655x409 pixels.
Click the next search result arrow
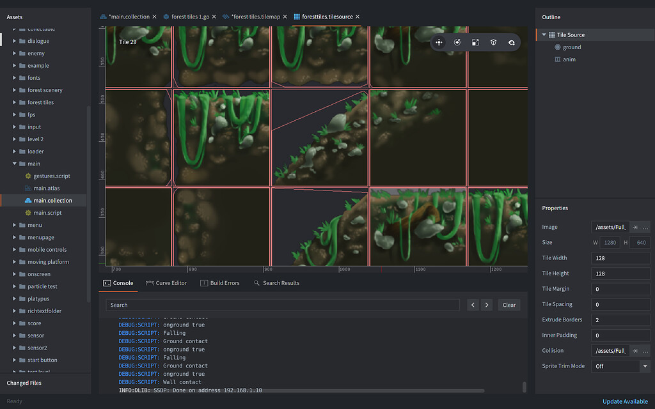tap(486, 305)
